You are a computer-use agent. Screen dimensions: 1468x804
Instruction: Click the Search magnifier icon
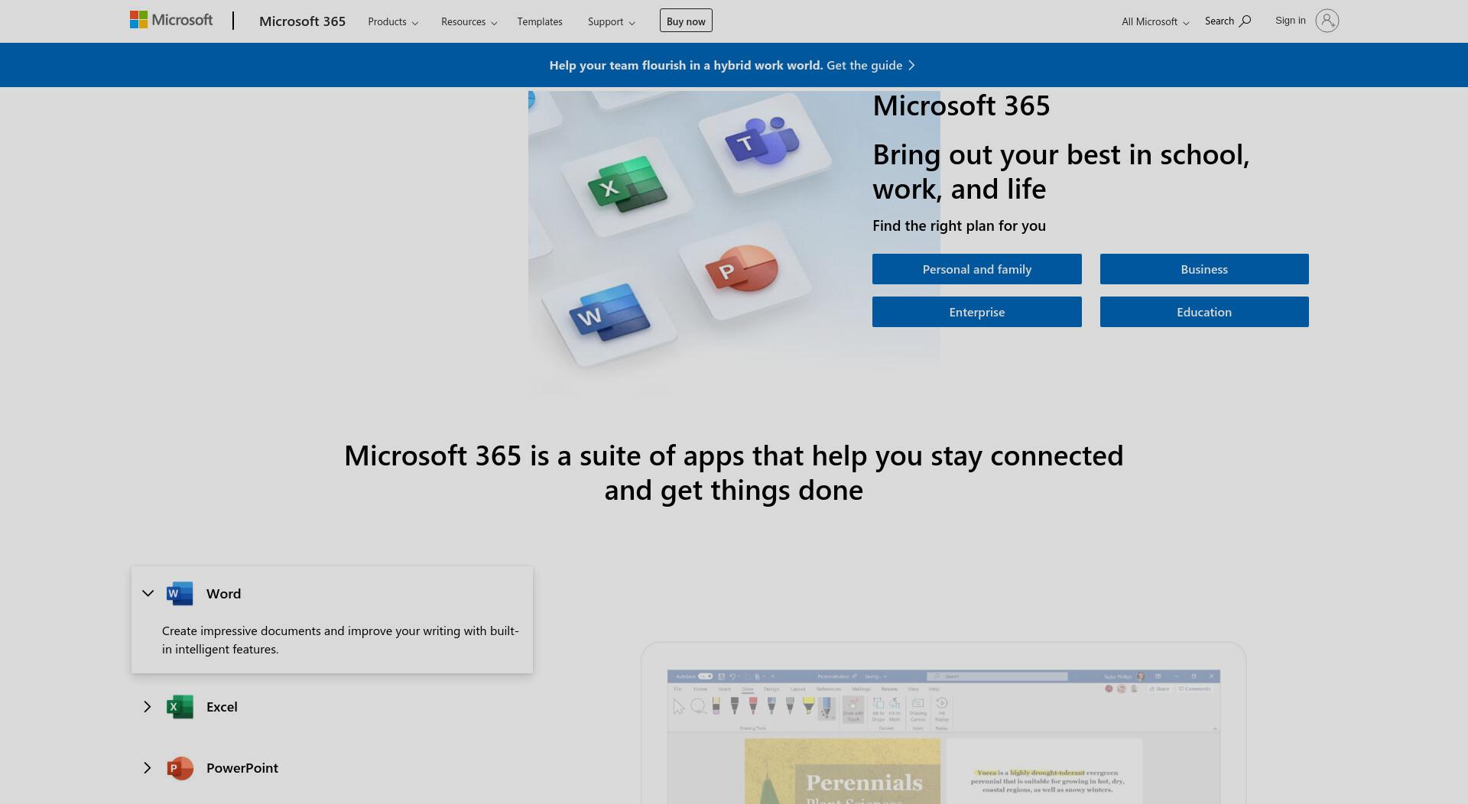[x=1245, y=21]
